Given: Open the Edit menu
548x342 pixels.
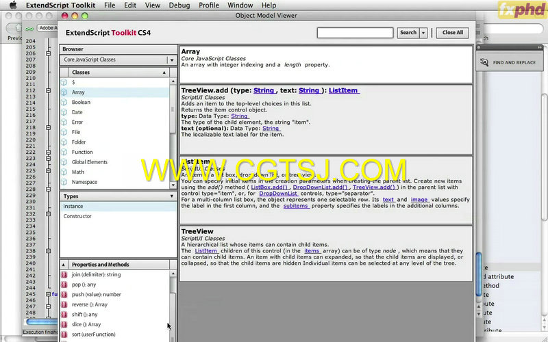Looking at the screenshot, I should click(x=130, y=5).
